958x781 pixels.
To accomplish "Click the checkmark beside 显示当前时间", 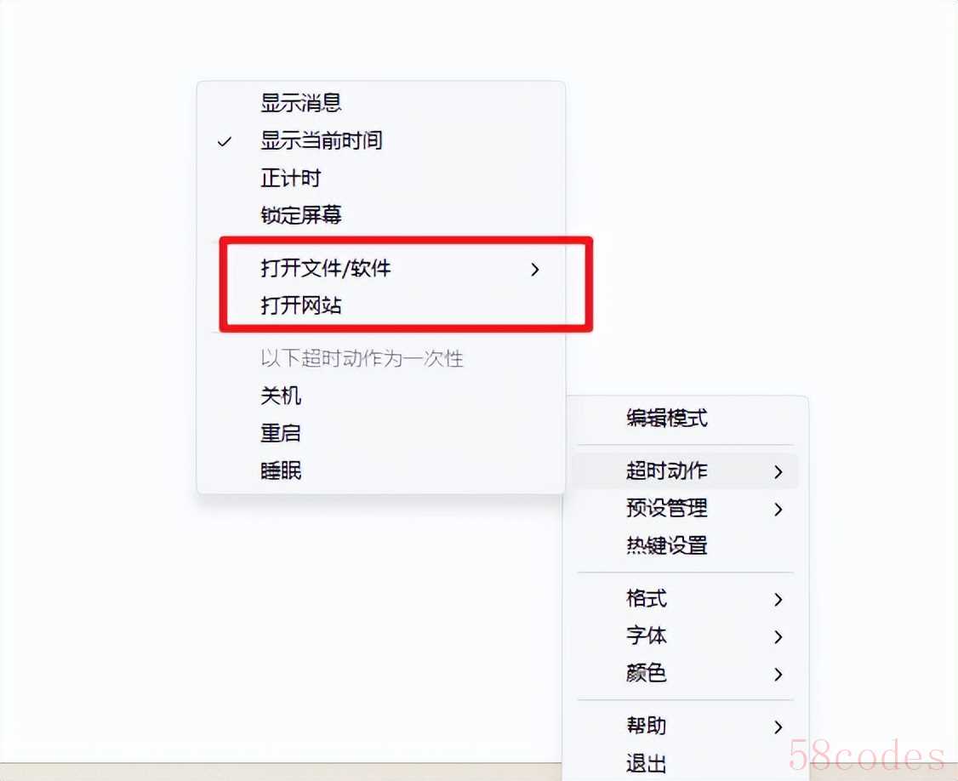I will tap(225, 142).
